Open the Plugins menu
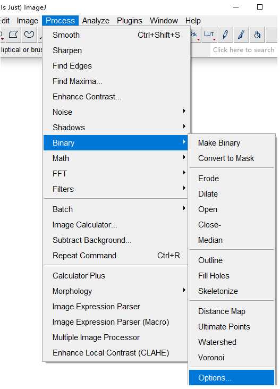This screenshot has width=280, height=389. coord(130,21)
